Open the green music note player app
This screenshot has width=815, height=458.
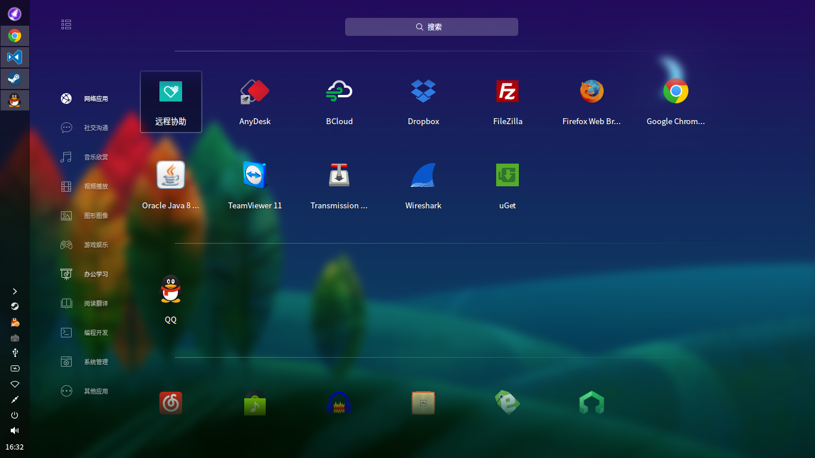(255, 403)
